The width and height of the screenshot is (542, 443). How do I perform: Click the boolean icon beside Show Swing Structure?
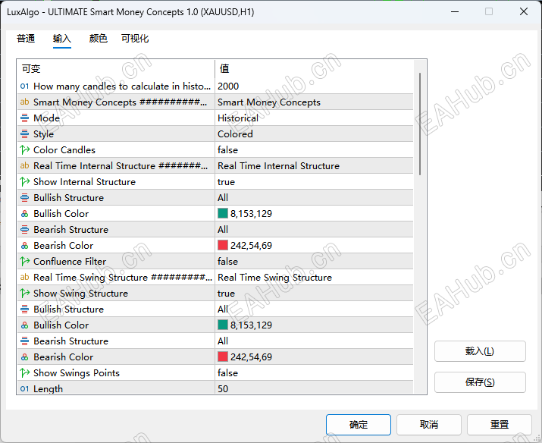24,294
